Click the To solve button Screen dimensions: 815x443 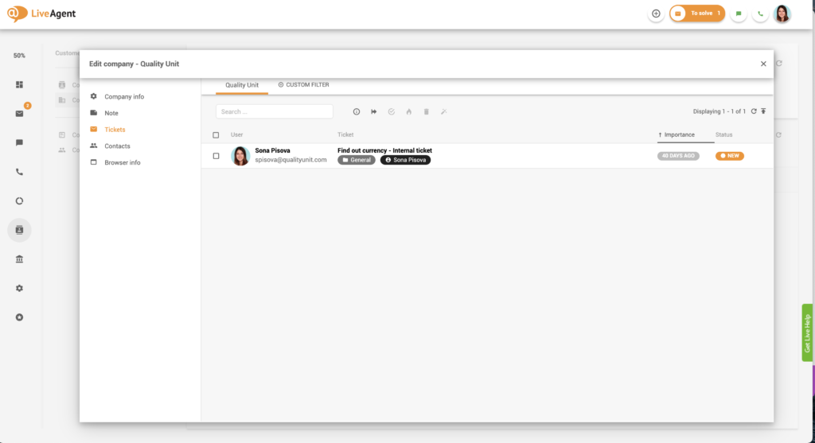697,14
